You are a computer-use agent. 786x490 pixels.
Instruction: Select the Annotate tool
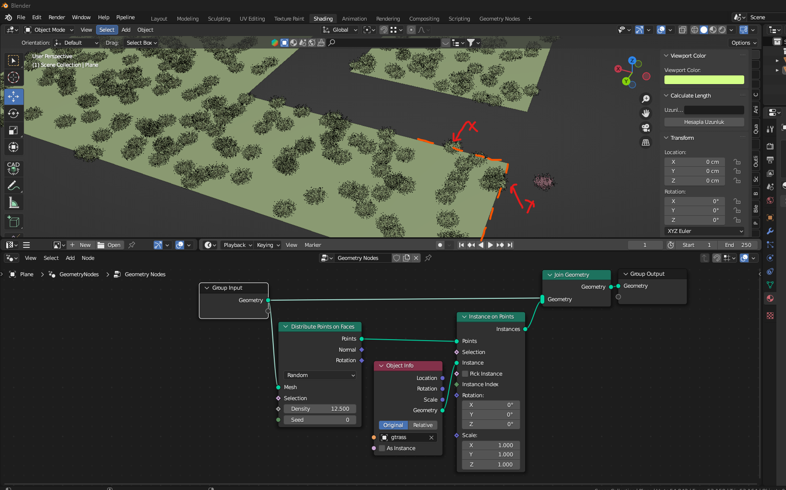pyautogui.click(x=13, y=186)
